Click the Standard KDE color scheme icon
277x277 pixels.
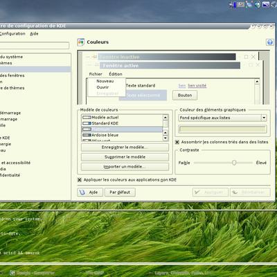point(87,123)
